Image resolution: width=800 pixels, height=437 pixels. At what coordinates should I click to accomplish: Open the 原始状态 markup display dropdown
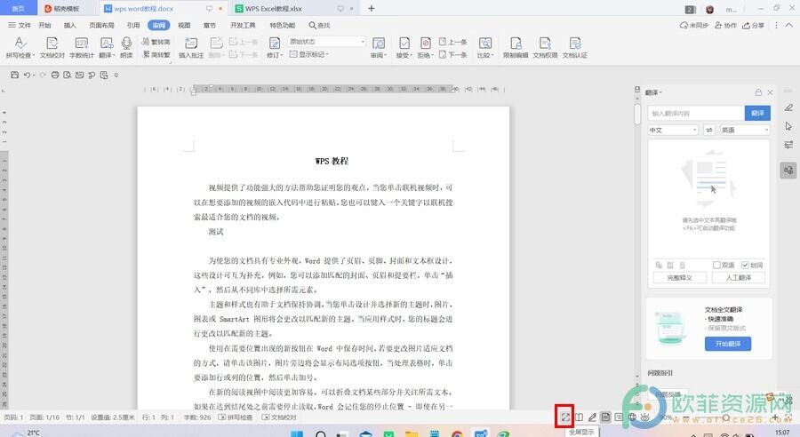click(x=326, y=42)
